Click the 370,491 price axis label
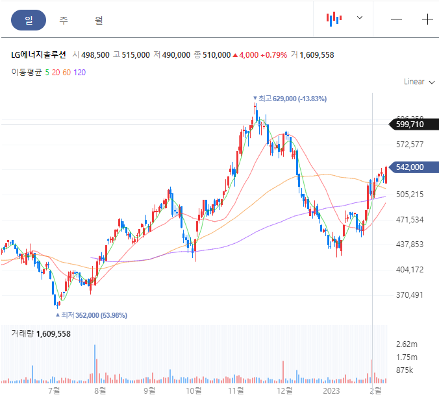Screen dimensions: 439x395 [410, 295]
